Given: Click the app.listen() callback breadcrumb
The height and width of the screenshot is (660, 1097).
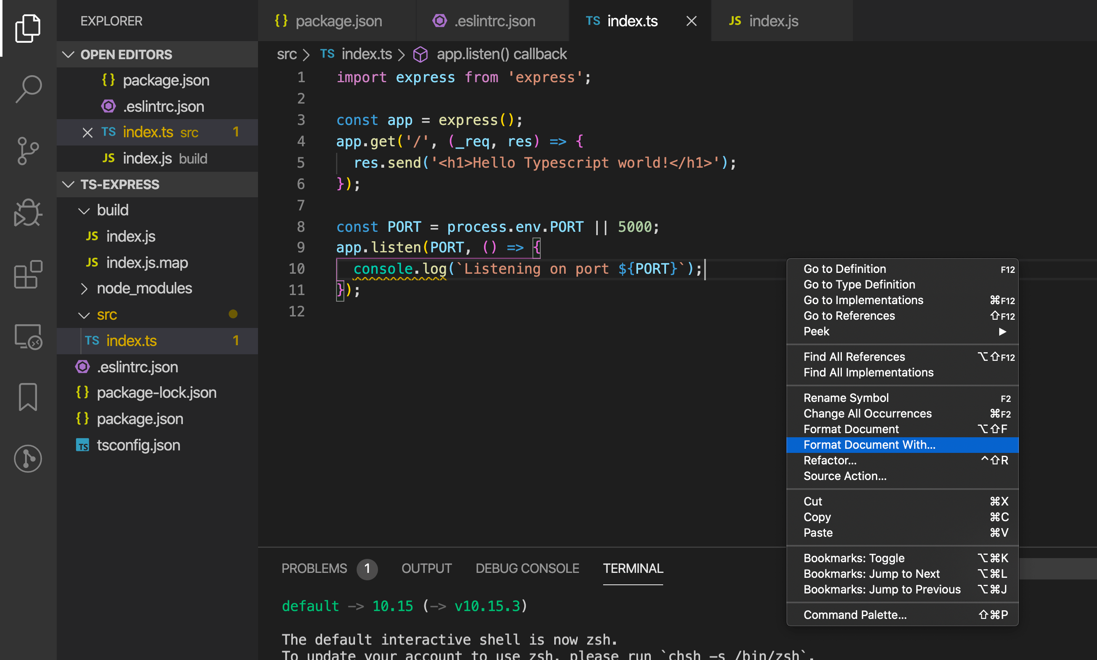Looking at the screenshot, I should 501,54.
